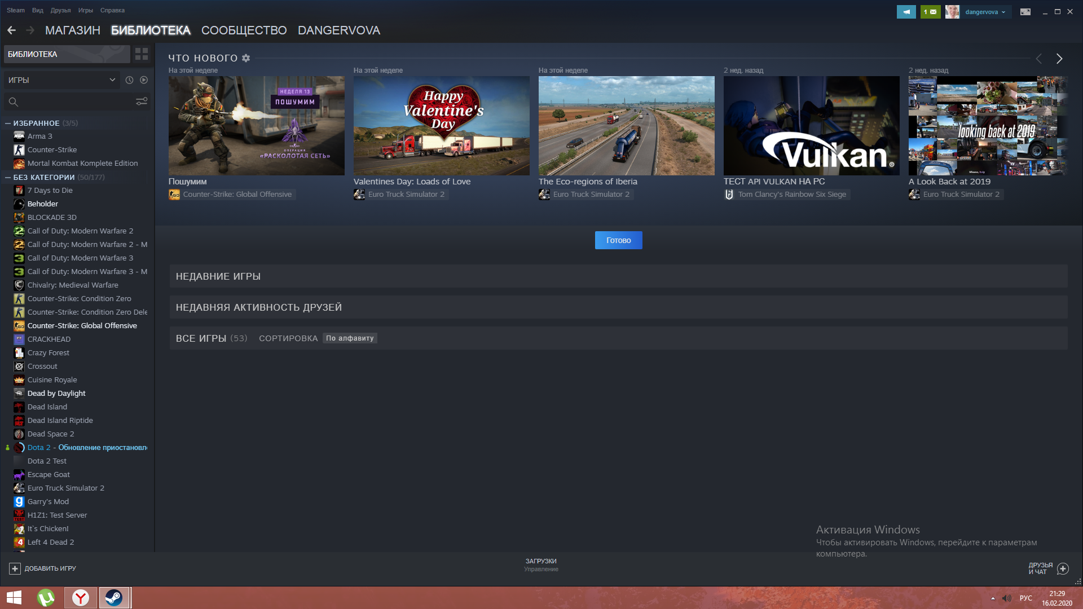The image size is (1083, 609).
Task: Click the dangervova avatar picture
Action: [x=952, y=12]
